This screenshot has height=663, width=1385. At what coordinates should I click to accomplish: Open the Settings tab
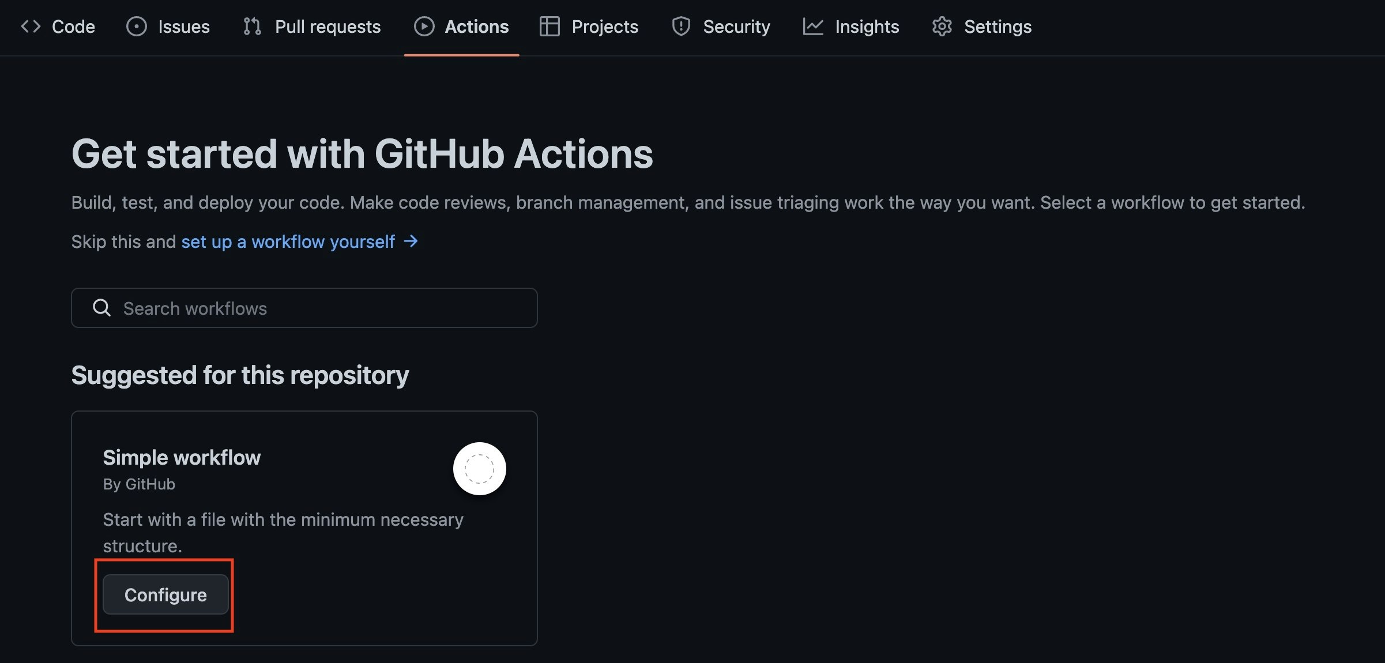coord(998,27)
